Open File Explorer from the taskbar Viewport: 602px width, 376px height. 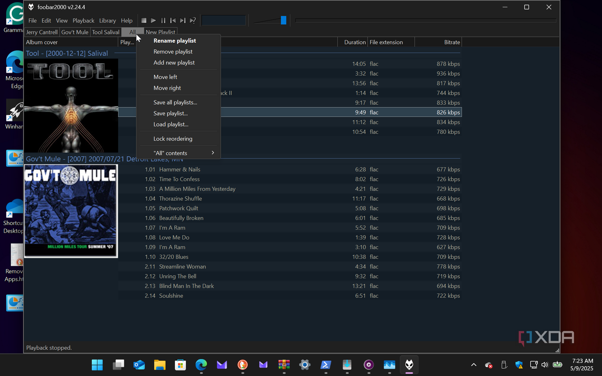[x=160, y=365]
